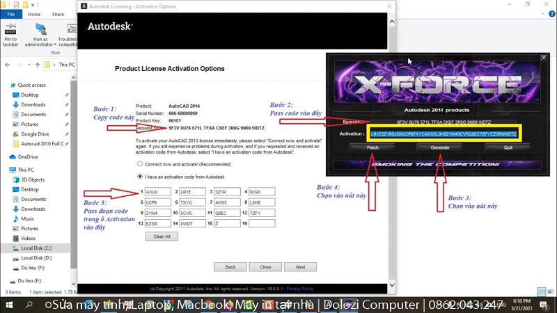
Task: Click activation field 4 containing 9JGX
Action: pos(262,192)
